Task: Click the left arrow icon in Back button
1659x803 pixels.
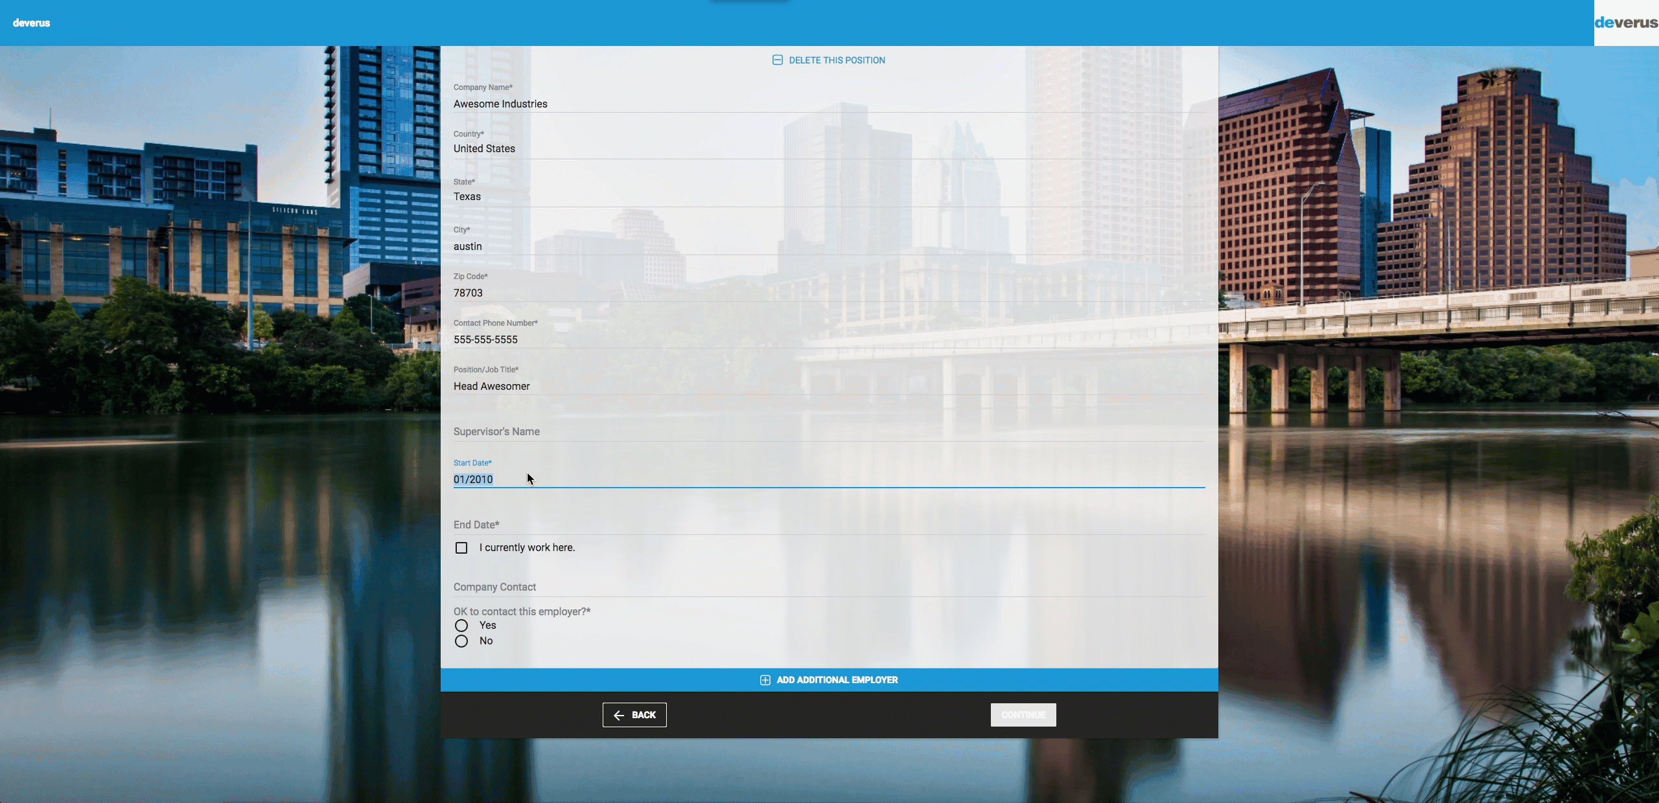Action: [619, 715]
